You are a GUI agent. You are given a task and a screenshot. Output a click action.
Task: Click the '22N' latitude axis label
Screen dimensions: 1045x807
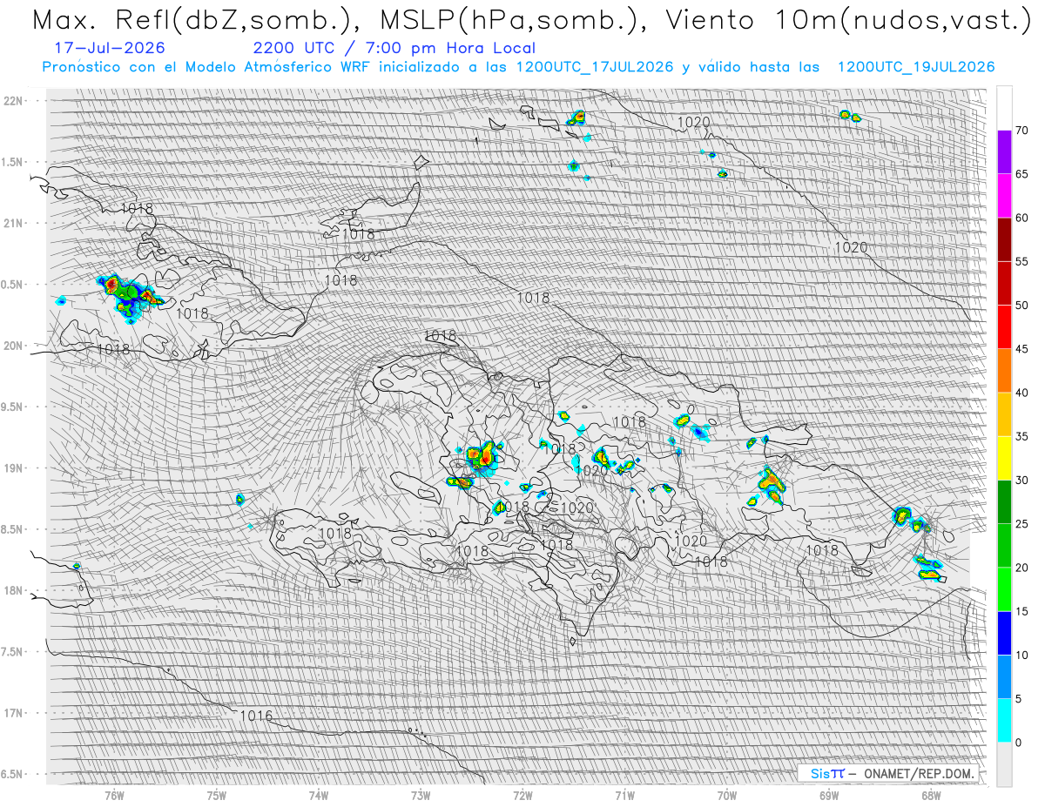(13, 101)
